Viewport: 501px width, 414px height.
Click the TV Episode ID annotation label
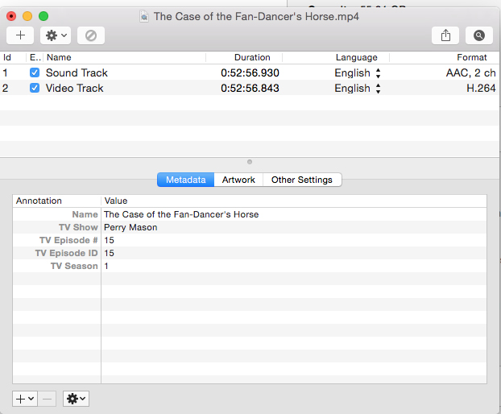(67, 253)
